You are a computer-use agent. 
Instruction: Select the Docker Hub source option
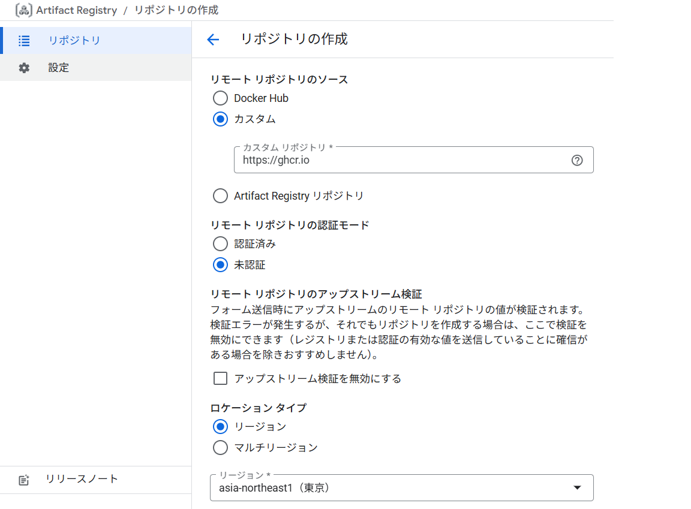pos(220,98)
